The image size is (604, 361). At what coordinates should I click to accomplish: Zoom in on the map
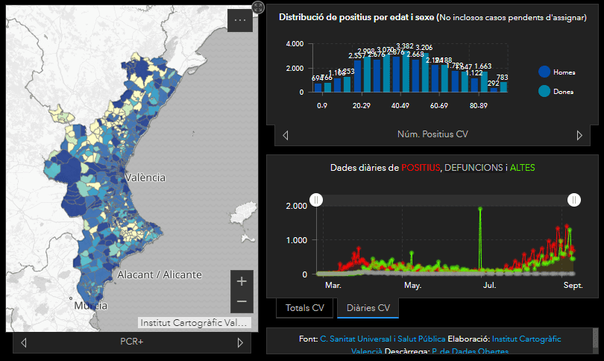point(241,281)
